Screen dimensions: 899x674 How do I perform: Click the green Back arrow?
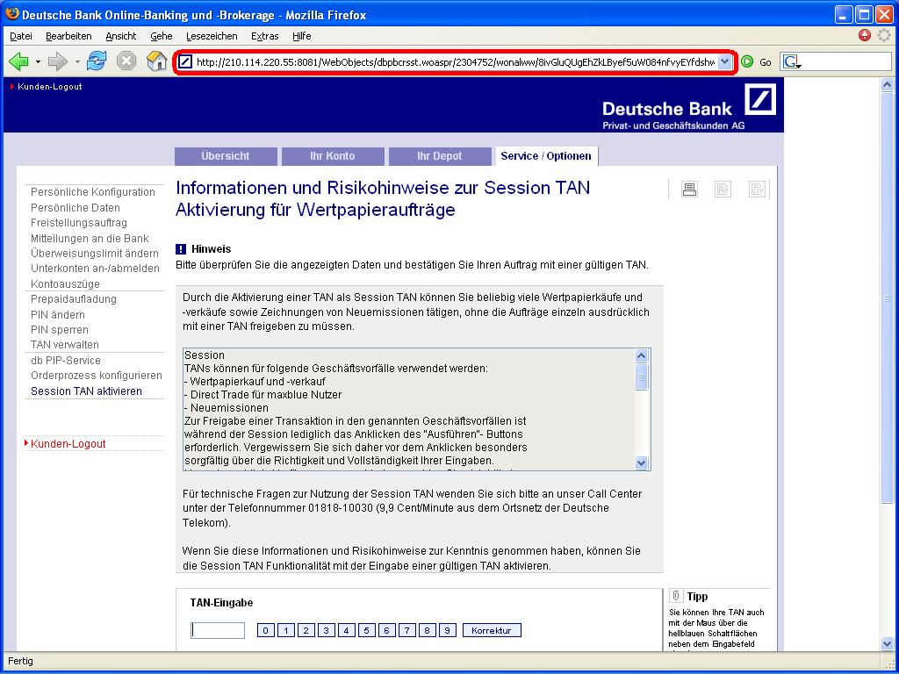(x=18, y=61)
